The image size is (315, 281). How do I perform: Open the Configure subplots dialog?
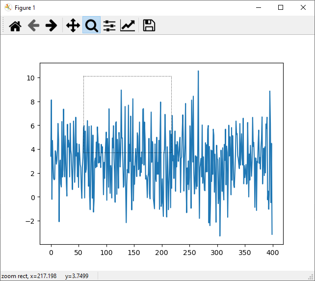tap(109, 26)
